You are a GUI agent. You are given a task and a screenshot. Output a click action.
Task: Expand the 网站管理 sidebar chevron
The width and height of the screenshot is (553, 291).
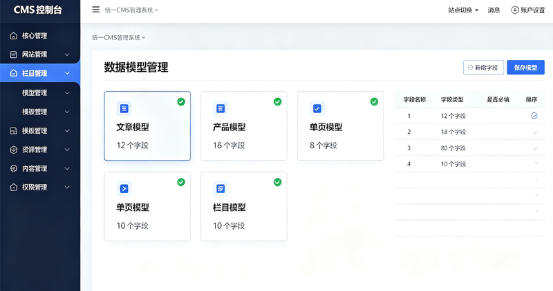(x=67, y=54)
